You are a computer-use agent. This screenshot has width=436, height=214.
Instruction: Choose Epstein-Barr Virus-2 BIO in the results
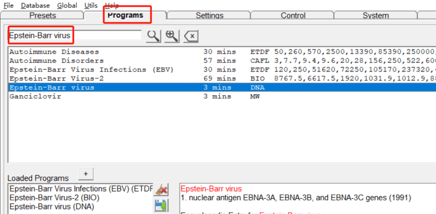(x=56, y=79)
